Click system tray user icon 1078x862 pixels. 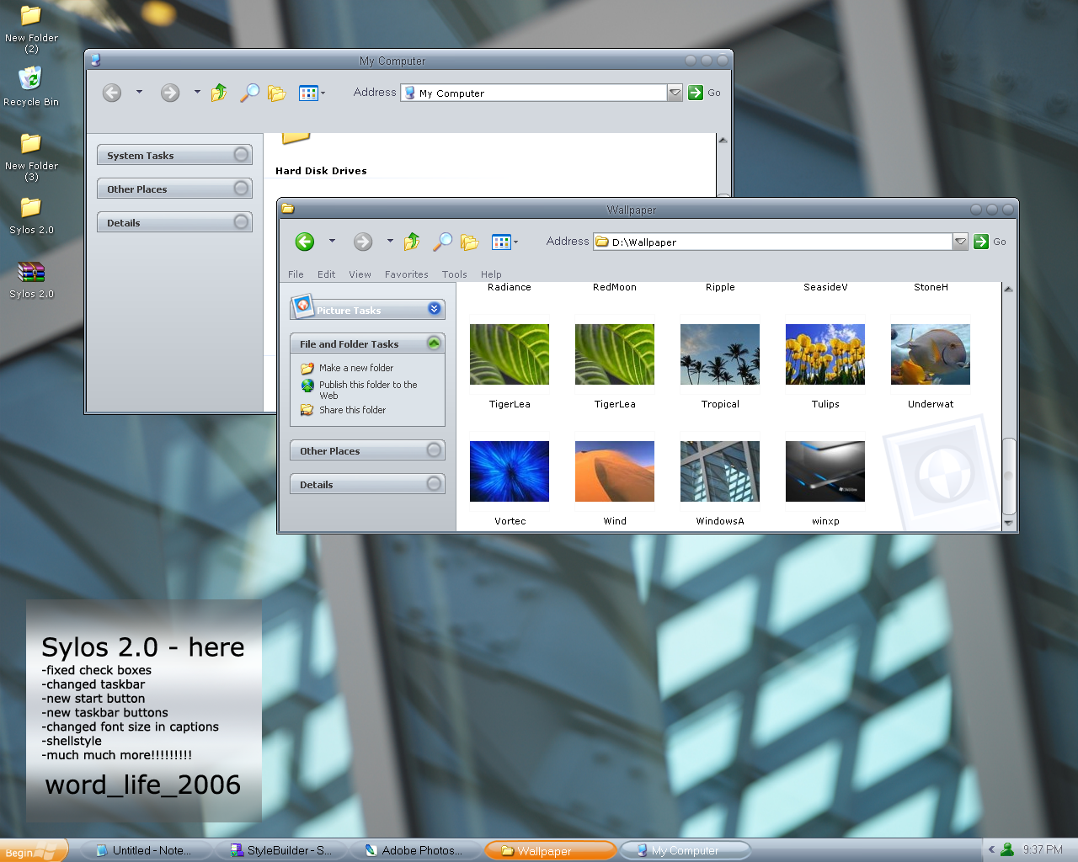[1007, 849]
